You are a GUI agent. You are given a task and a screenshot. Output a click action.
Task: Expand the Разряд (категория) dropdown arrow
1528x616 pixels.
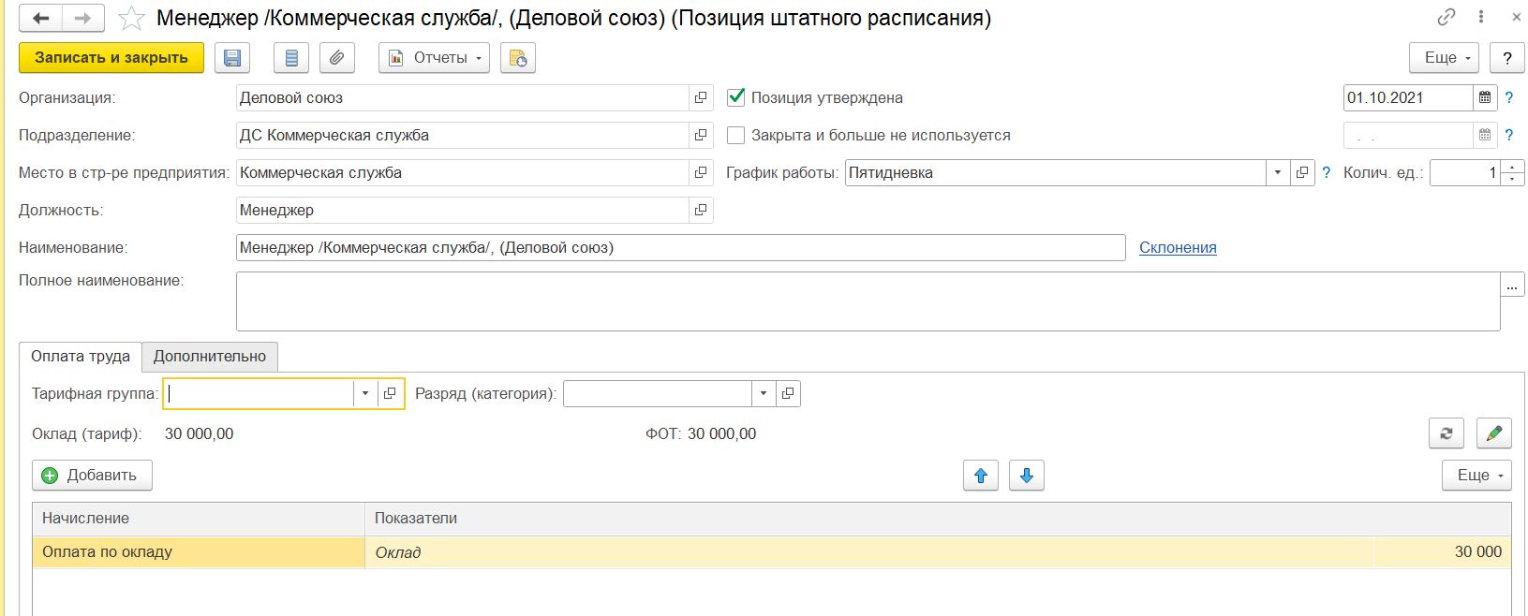764,394
